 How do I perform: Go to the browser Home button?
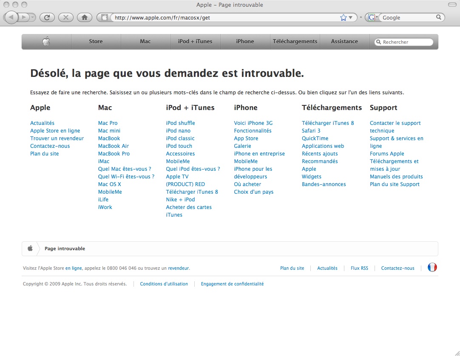85,17
